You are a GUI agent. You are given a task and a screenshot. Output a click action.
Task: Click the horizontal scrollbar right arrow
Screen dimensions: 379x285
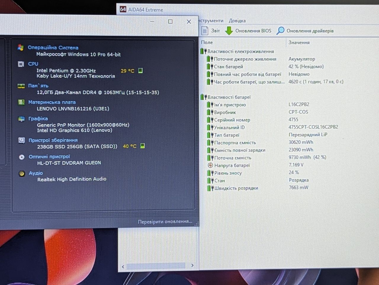pos(192,265)
